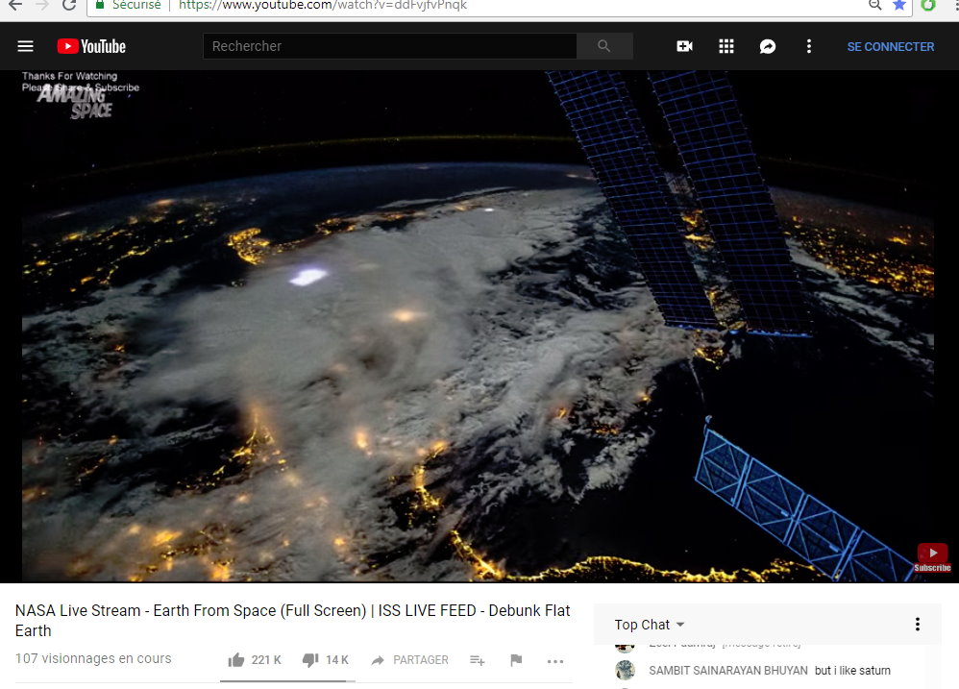Click the browser forward arrow
This screenshot has height=689, width=959.
(x=42, y=5)
